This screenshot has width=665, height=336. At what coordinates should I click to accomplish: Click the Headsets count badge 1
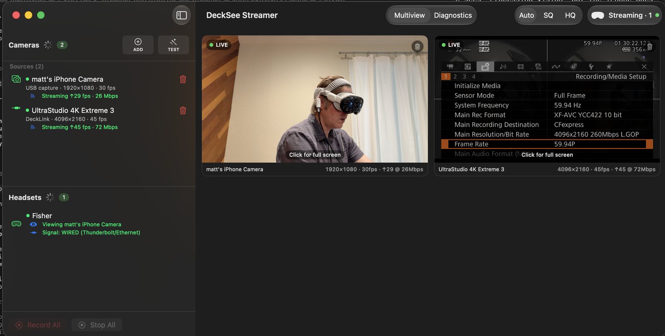pyautogui.click(x=64, y=198)
